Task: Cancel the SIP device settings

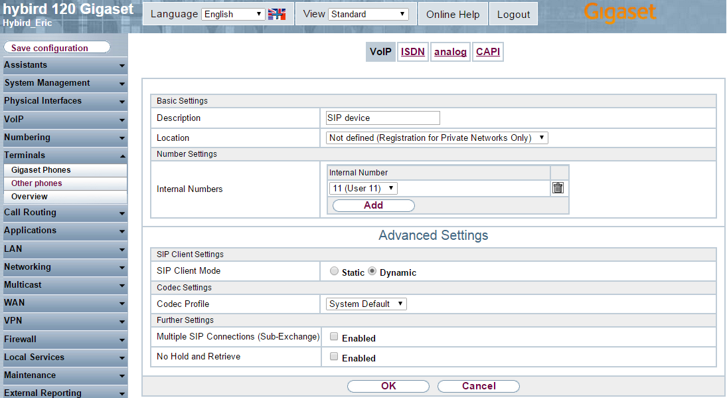Action: click(x=479, y=386)
